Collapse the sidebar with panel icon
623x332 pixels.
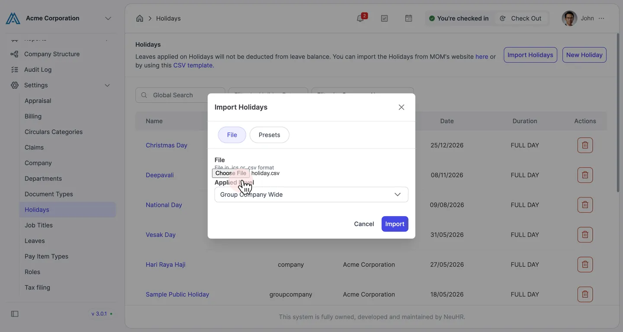pos(15,314)
